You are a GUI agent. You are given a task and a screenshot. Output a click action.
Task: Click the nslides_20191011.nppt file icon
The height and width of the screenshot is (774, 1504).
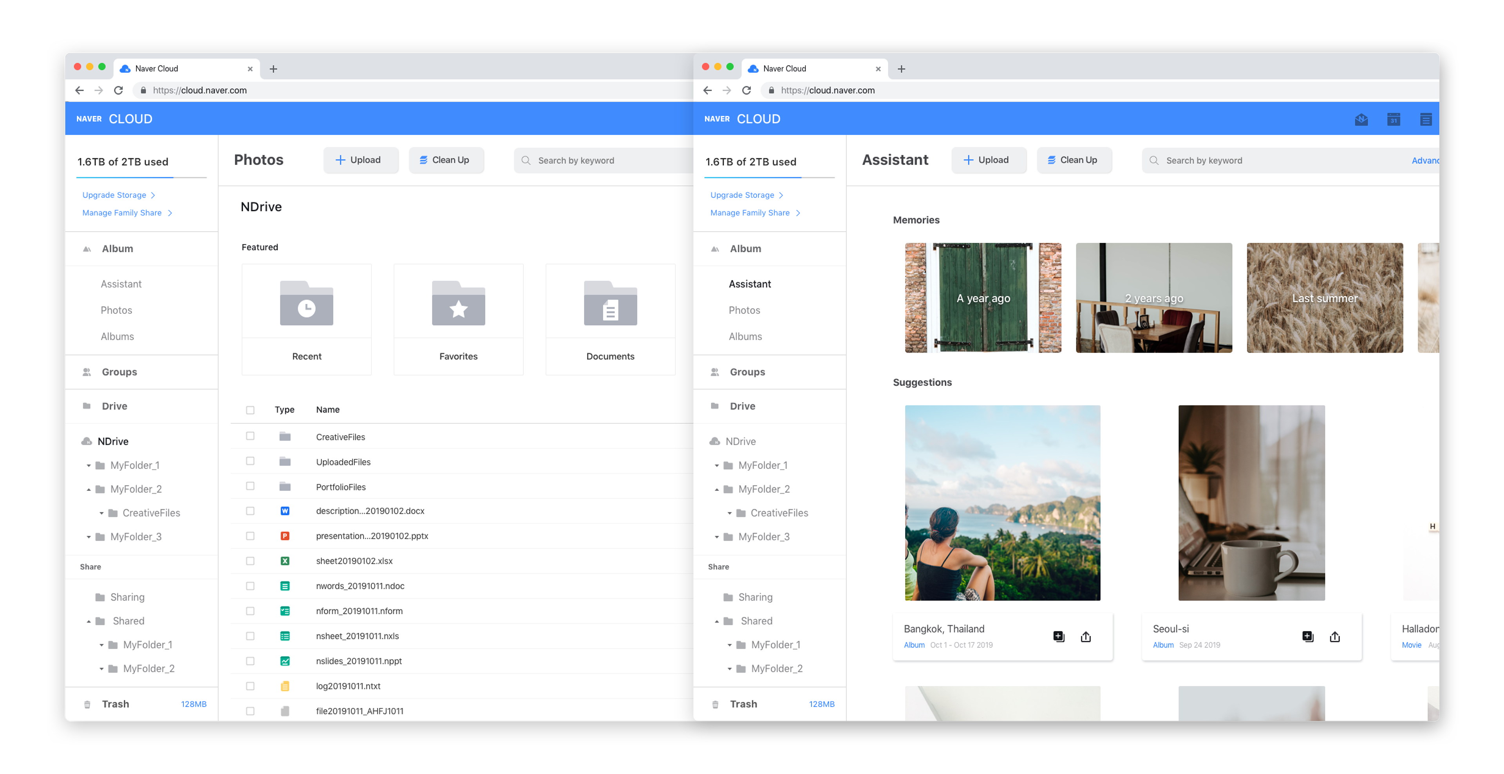285,661
